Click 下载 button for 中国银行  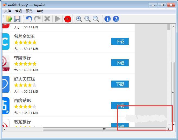tap(120, 63)
